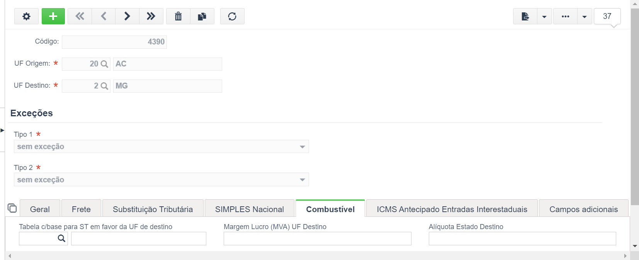The image size is (639, 260).
Task: Open lookup for UF Destino
Action: click(104, 86)
